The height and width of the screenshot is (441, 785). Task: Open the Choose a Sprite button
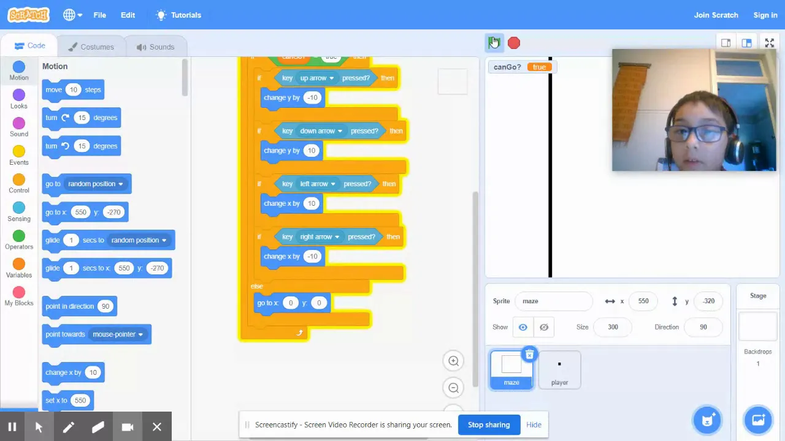707,420
